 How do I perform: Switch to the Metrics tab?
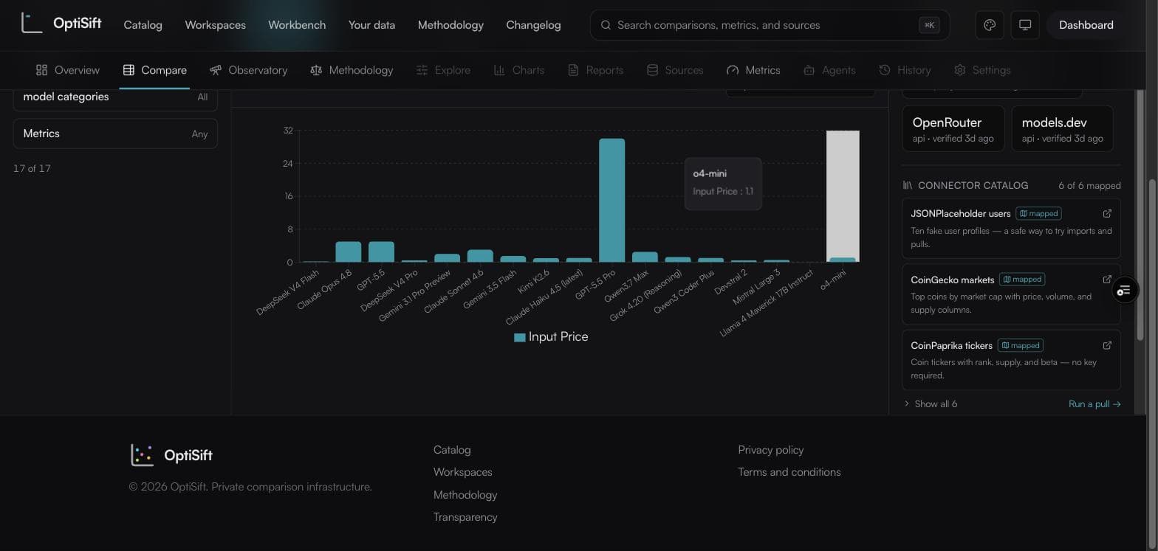pos(753,70)
